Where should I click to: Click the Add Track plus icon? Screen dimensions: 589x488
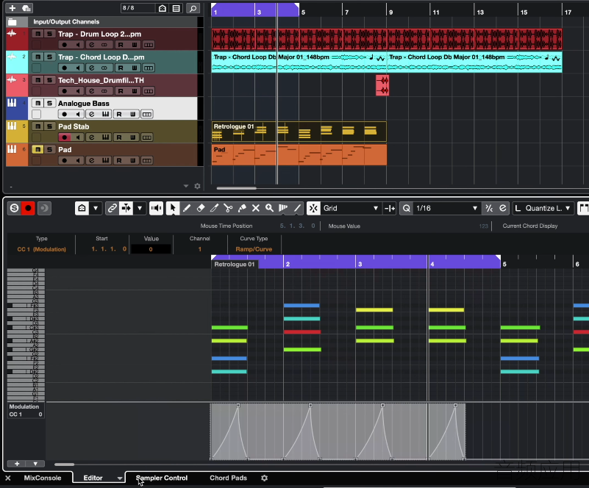tap(13, 8)
